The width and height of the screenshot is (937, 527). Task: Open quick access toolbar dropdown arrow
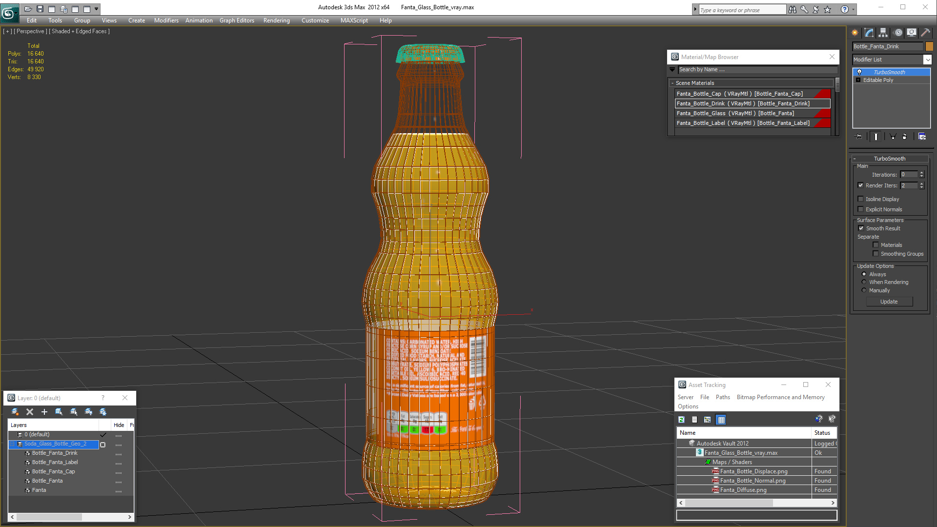[x=97, y=9]
